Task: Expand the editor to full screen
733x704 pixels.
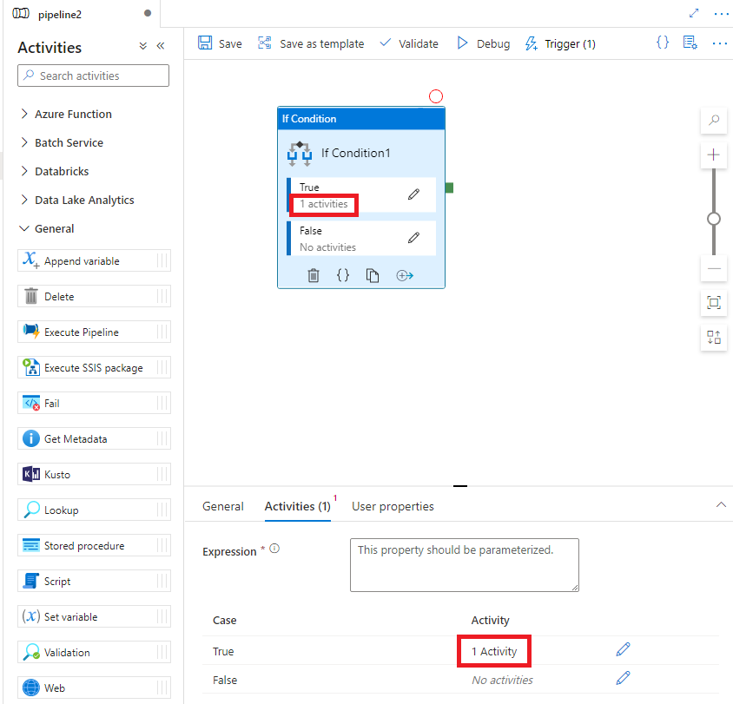Action: pyautogui.click(x=694, y=13)
